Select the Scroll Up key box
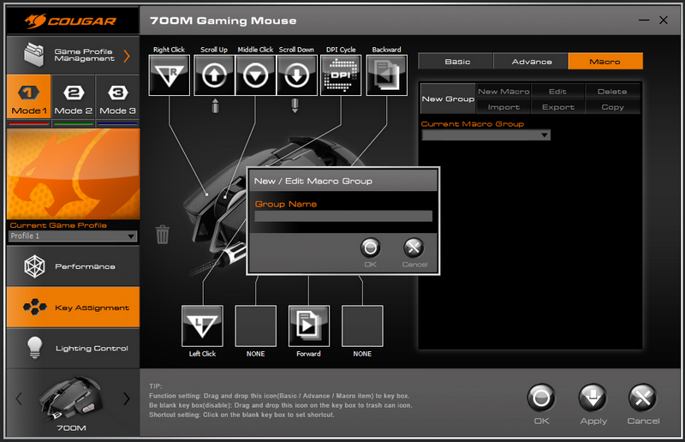 (214, 75)
